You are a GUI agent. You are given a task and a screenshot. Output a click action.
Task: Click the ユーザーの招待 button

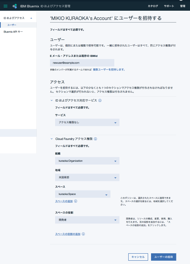click(x=164, y=257)
